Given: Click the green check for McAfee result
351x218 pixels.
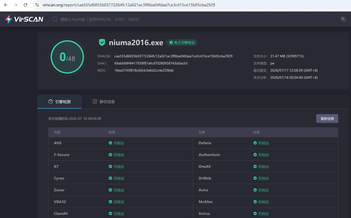Looking at the screenshot, I should pos(255,202).
